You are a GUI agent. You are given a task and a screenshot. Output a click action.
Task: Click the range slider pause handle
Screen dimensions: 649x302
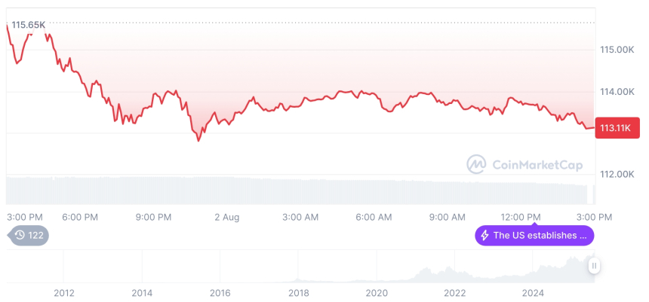[x=594, y=265]
